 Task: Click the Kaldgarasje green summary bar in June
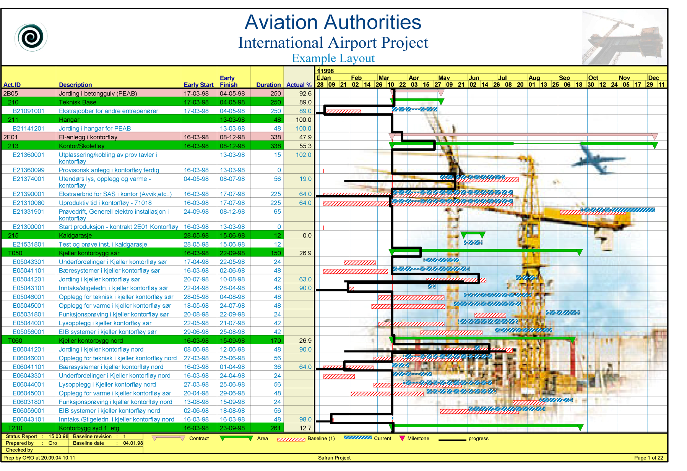(x=473, y=234)
